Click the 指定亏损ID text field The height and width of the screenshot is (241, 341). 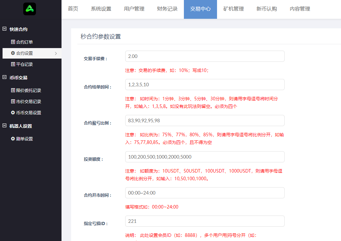click(205, 221)
